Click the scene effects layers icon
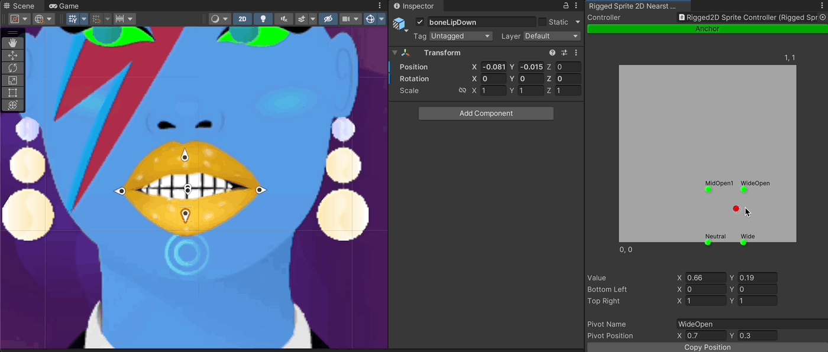Screen dimensions: 828x352 [x=302, y=19]
